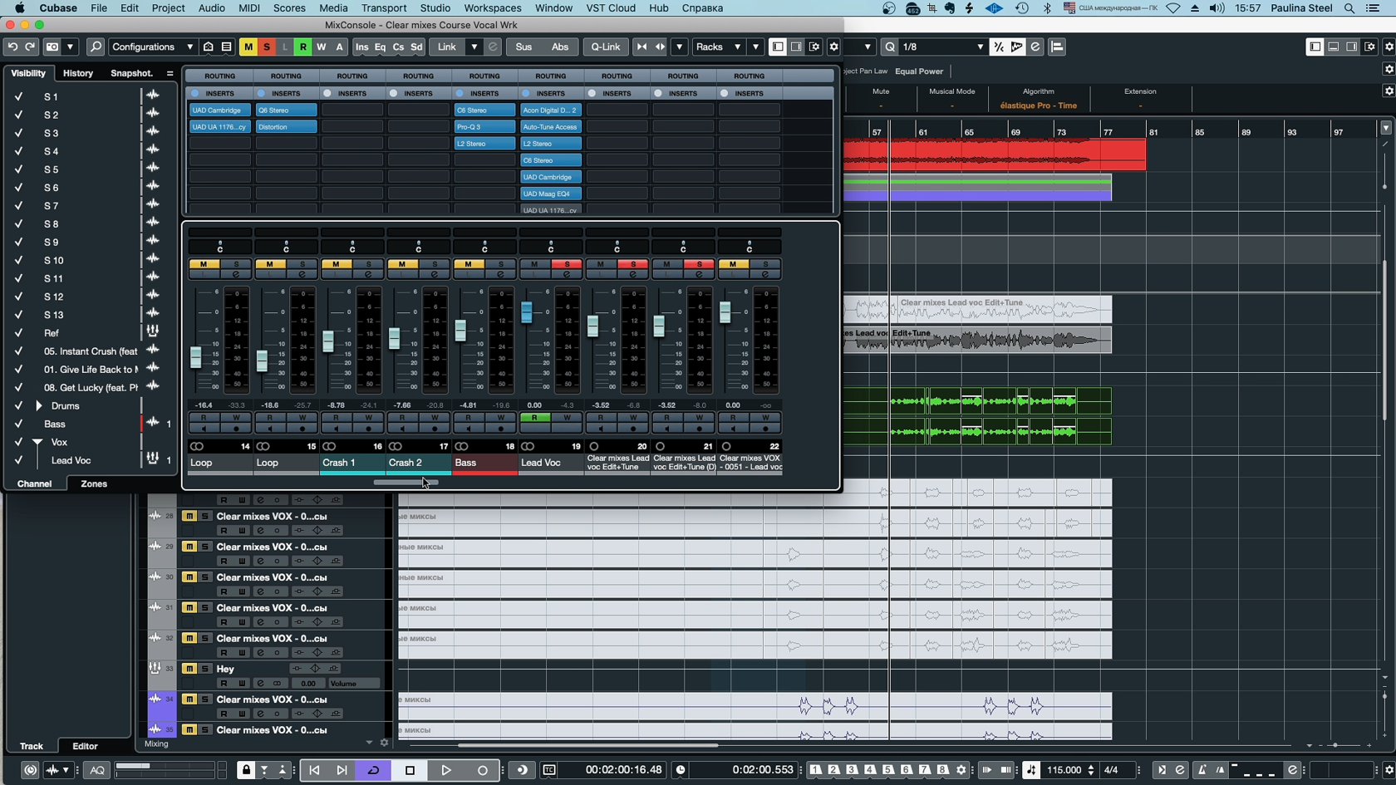Open the snapshot camera dropdown arrow
The width and height of the screenshot is (1396, 785).
(71, 47)
